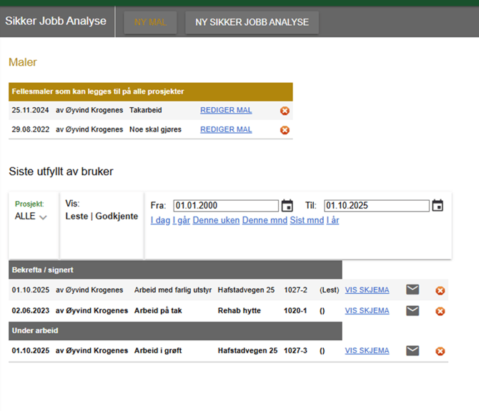This screenshot has width=479, height=411.
Task: Filter by Denne uken
Action: (x=216, y=220)
